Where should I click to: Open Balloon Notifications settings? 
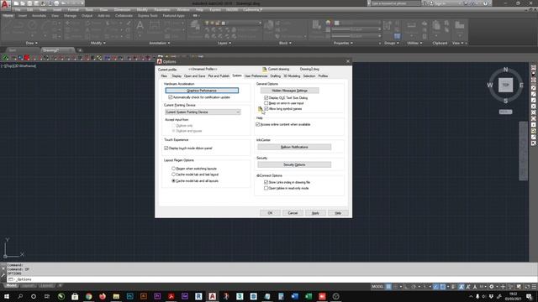[294, 147]
